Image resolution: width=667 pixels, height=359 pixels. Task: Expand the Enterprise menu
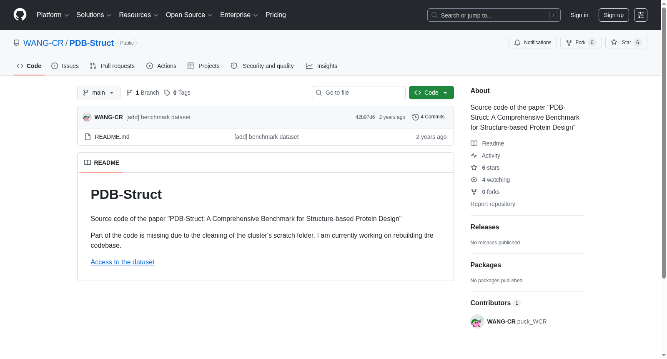[x=239, y=15]
